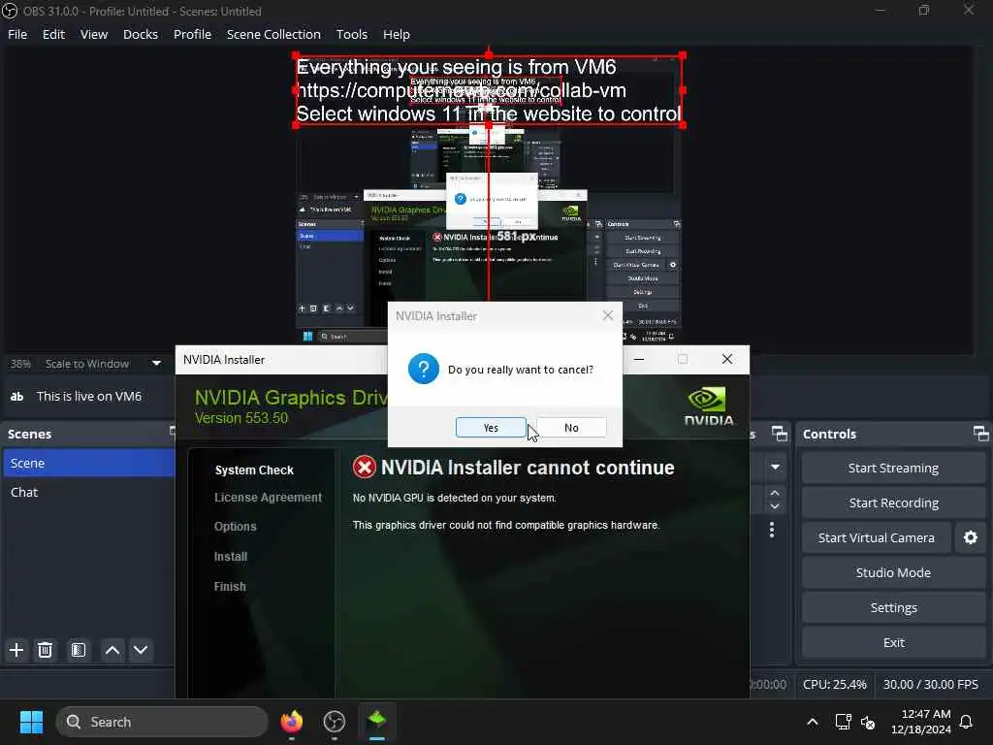The image size is (993, 745).
Task: Select the text source in the preview canvas
Action: point(489,90)
